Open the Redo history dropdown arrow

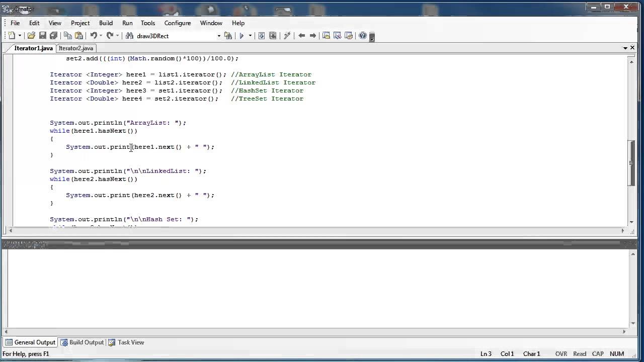pos(117,36)
